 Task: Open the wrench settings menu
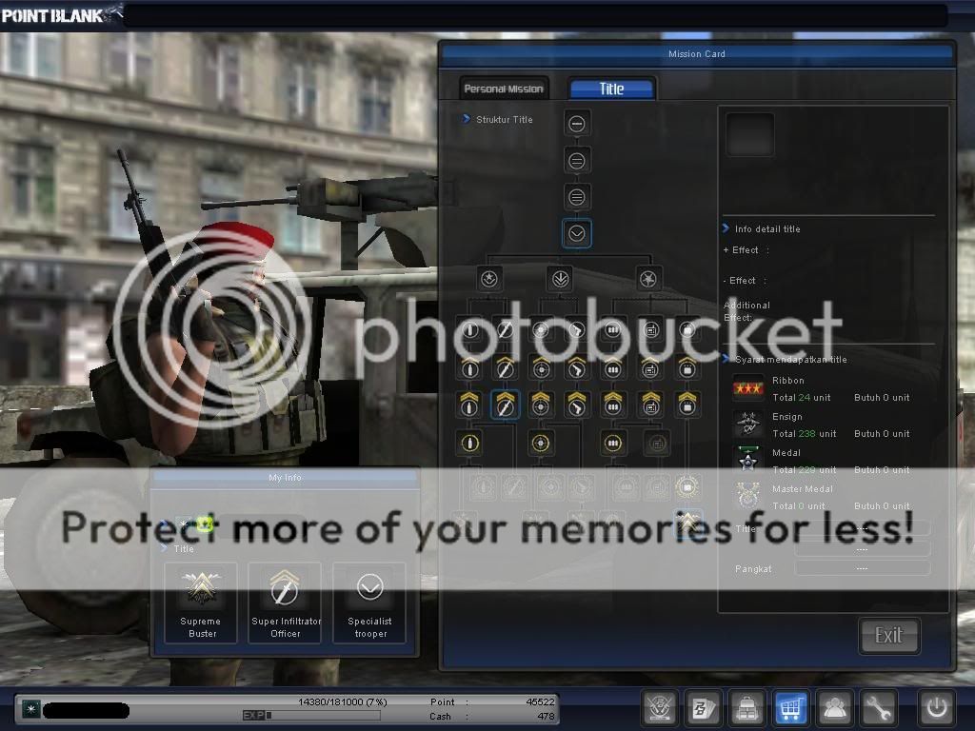click(878, 707)
